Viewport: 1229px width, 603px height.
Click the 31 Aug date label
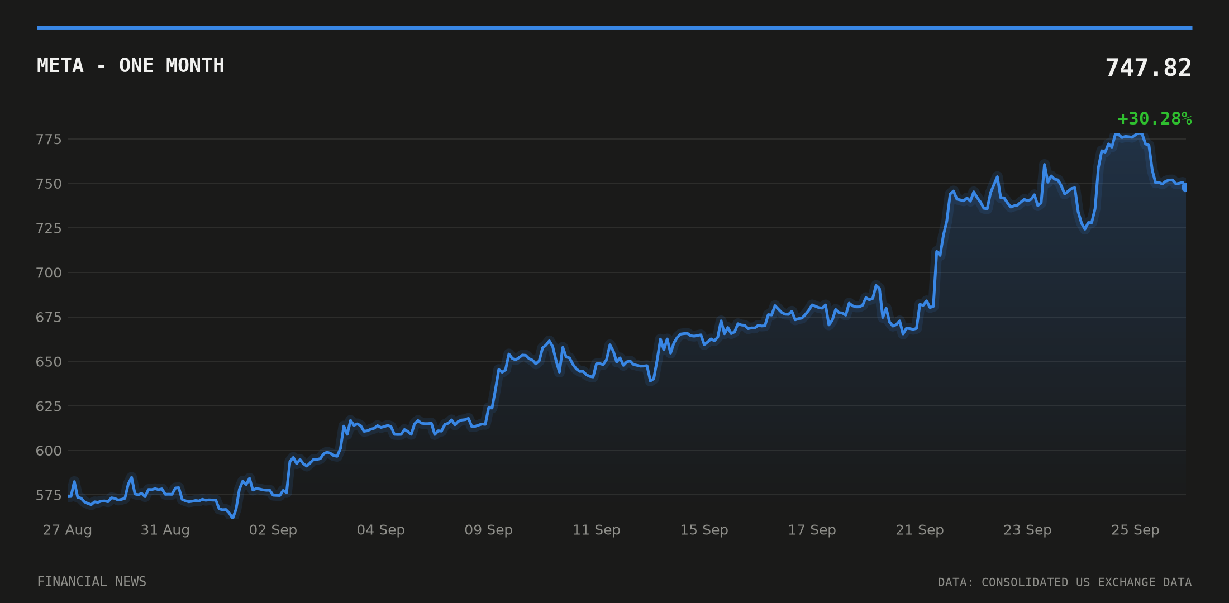[x=165, y=530]
